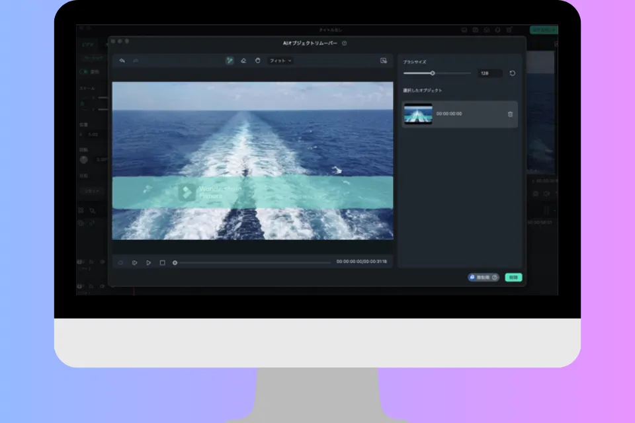The width and height of the screenshot is (635, 423).
Task: Click the green 削除 button
Action: coord(513,278)
